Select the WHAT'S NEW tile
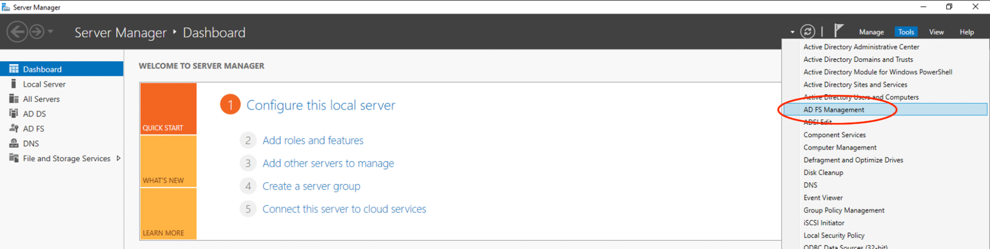 point(168,162)
